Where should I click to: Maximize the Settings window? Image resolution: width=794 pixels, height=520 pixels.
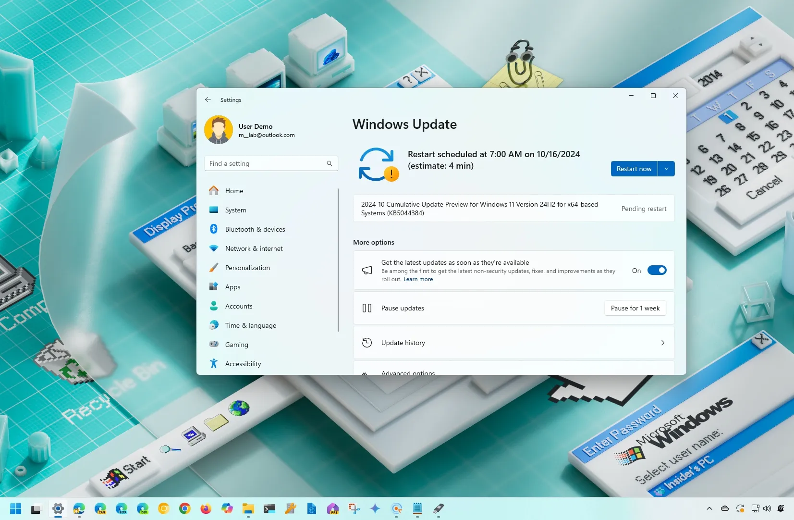653,96
